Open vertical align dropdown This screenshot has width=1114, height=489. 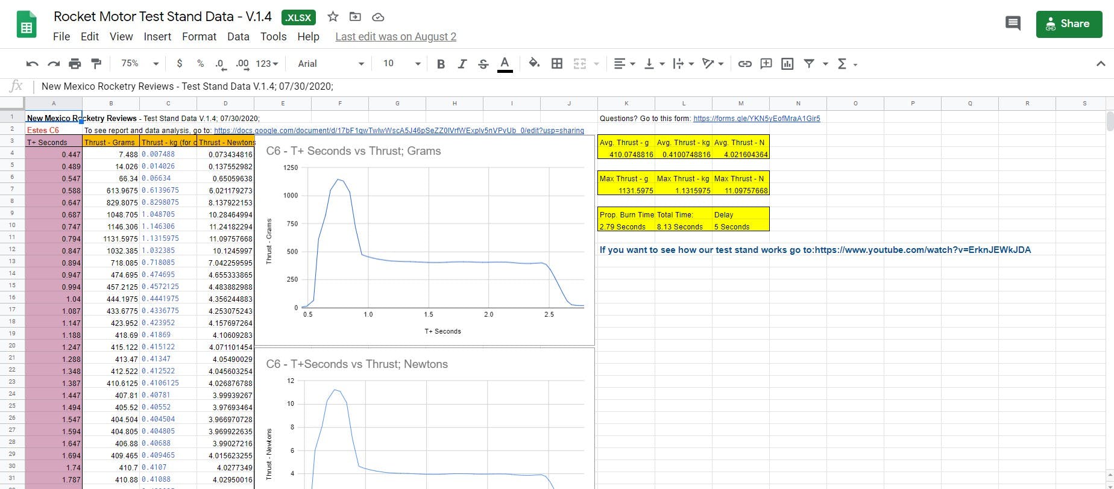pyautogui.click(x=654, y=64)
